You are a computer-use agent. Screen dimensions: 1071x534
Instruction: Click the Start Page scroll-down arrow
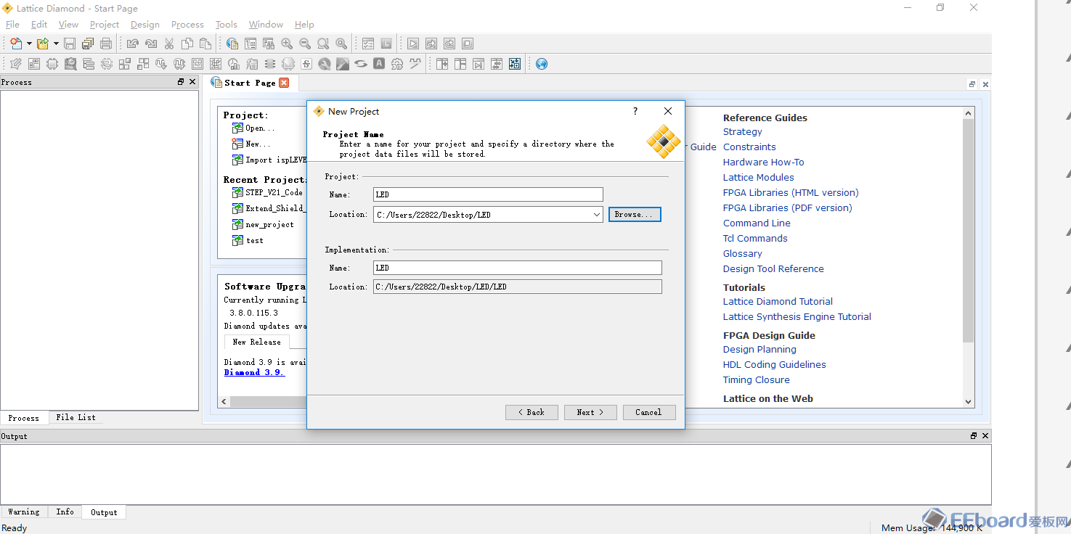point(968,401)
